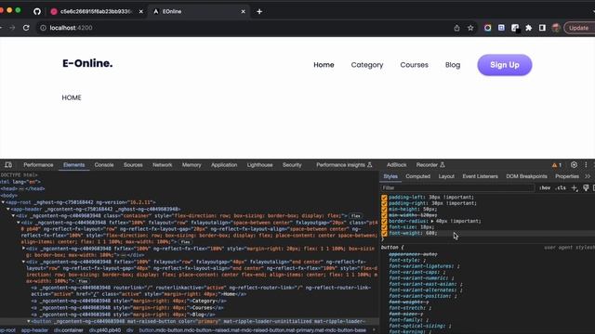The image size is (595, 334).
Task: Collapse the div fxlayoutalign space-between node
Action: (19, 223)
